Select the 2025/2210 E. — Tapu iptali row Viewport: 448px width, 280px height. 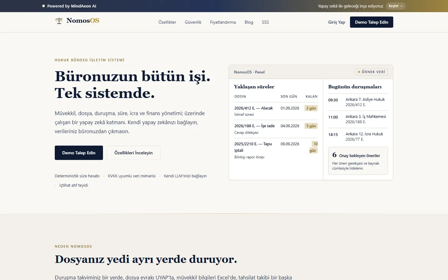coord(276,150)
